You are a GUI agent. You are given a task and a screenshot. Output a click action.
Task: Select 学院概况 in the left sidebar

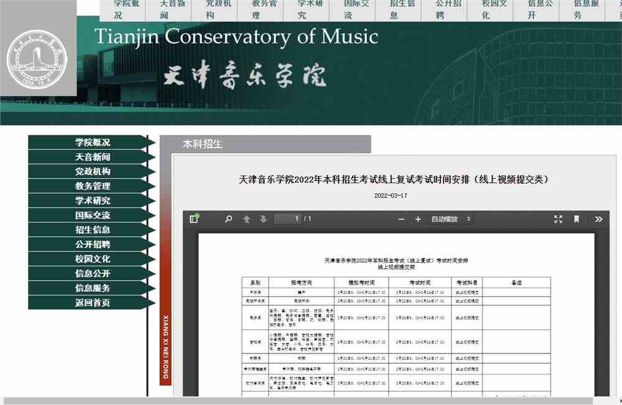(x=92, y=142)
